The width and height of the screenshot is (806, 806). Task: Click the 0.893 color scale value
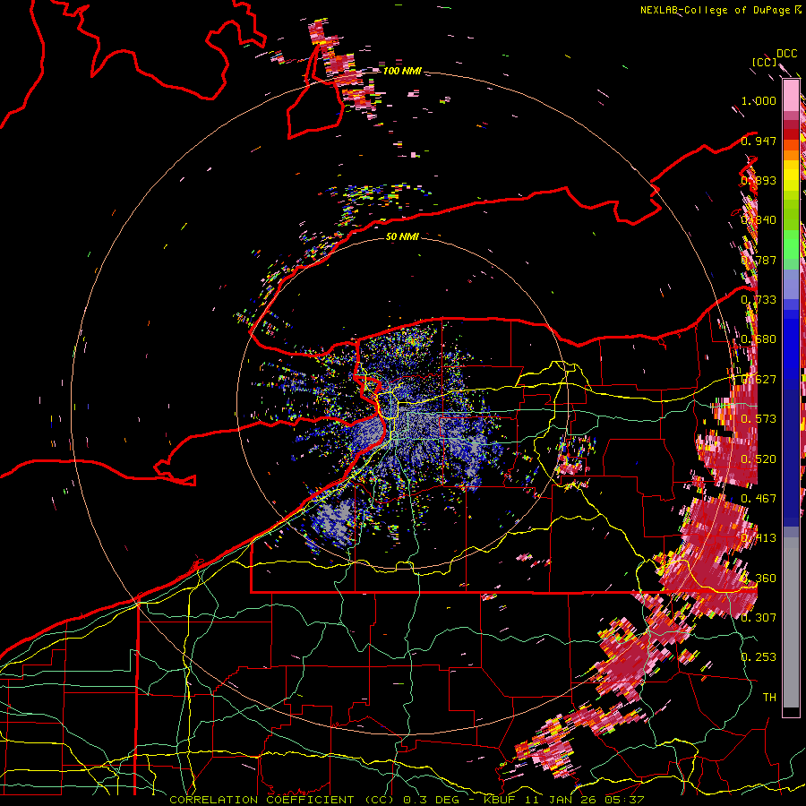click(x=759, y=180)
